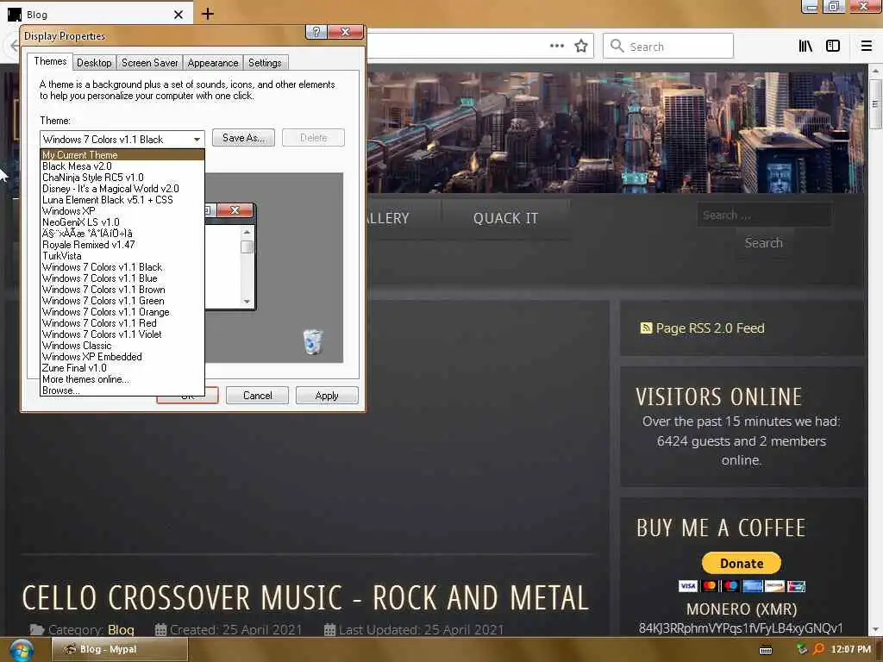
Task: Toggle the sidebar icon in browser toolbar
Action: click(832, 46)
